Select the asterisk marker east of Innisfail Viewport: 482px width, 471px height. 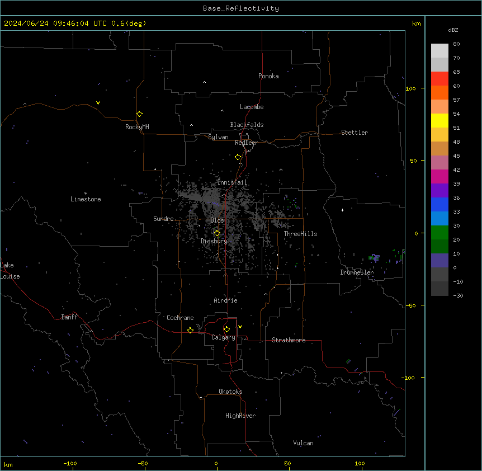point(281,169)
